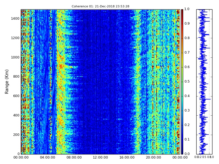Select the 600 range tick label

pyautogui.click(x=16, y=96)
